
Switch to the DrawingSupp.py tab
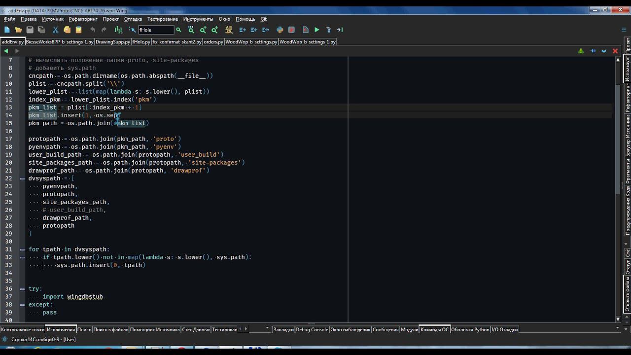(113, 42)
